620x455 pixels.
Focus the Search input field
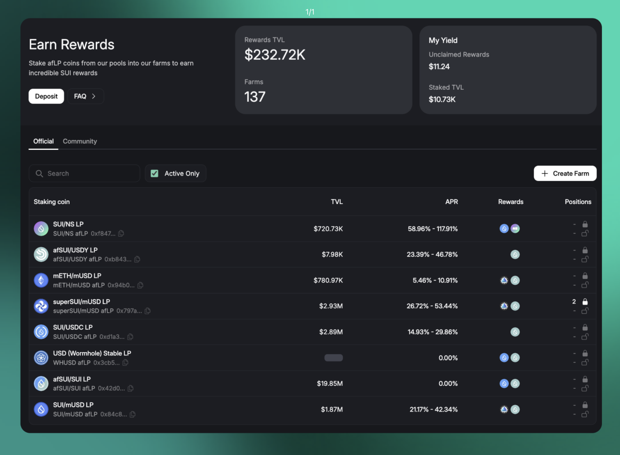(x=91, y=173)
